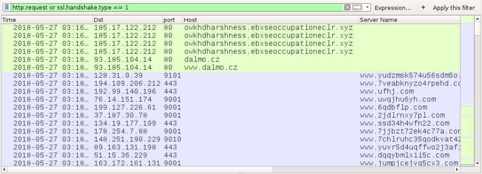Select the dalmo.cz packet row
482x174 pixels.
tap(231, 59)
